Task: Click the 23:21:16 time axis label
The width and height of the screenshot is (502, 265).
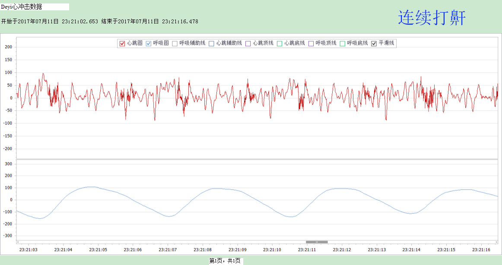Action: [481, 250]
